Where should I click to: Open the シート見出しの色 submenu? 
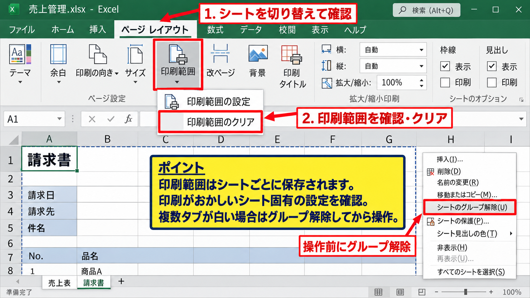click(470, 234)
